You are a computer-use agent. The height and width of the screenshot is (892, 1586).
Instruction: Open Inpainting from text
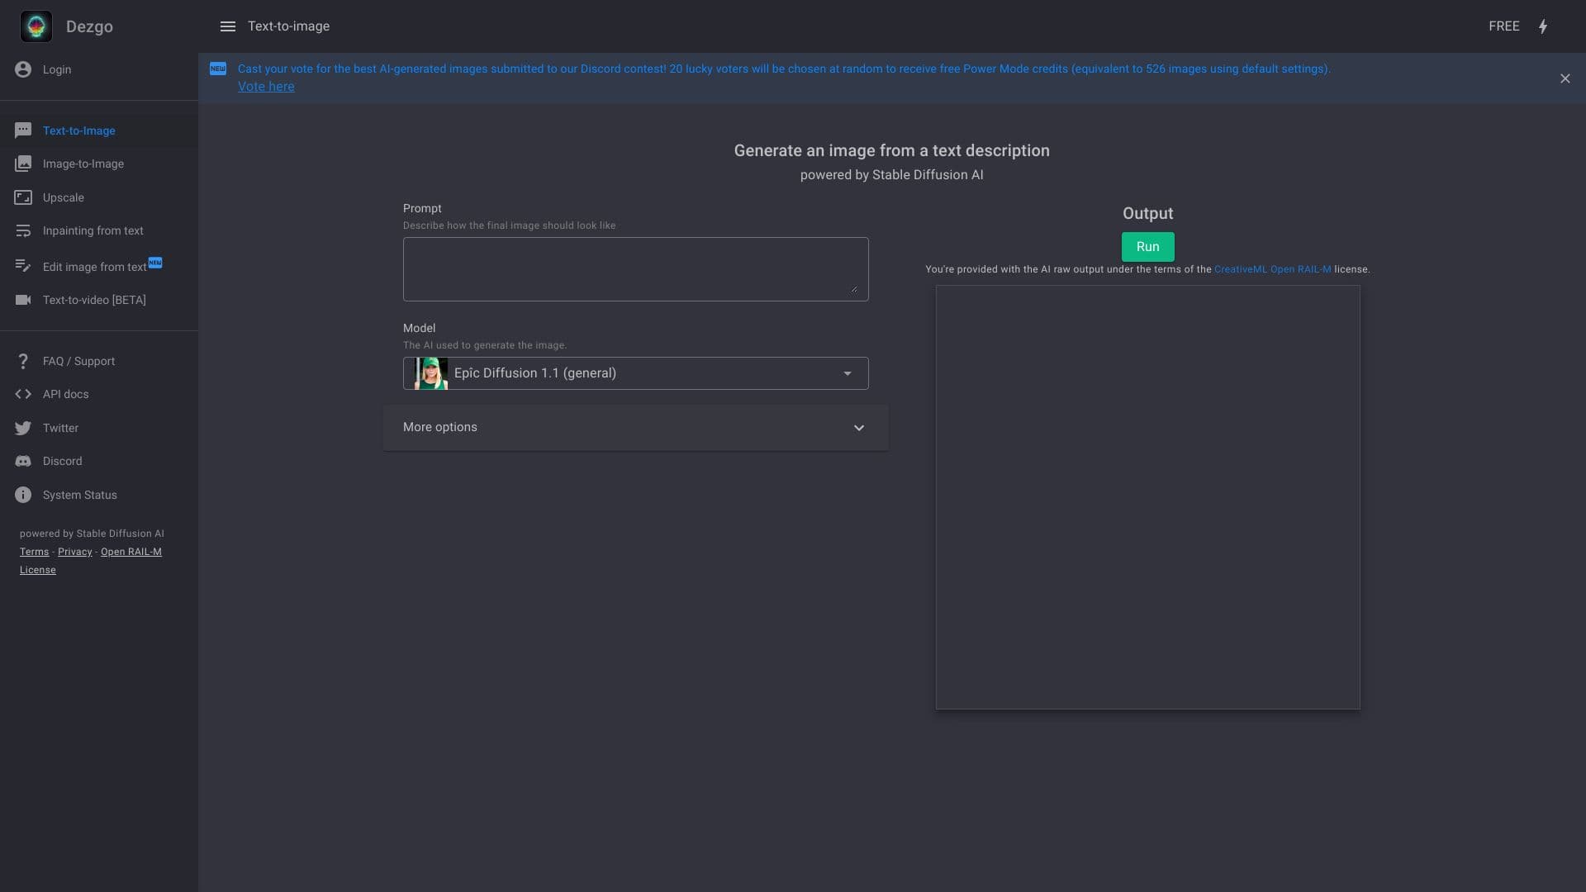[x=93, y=230]
